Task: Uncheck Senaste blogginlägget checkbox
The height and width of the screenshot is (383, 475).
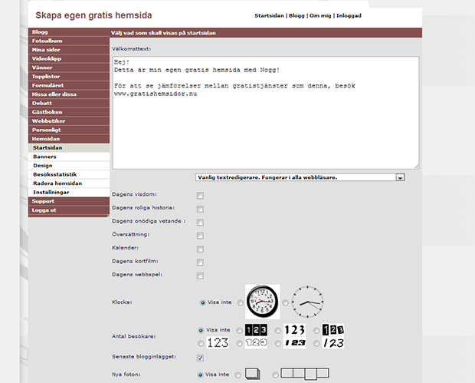Action: pyautogui.click(x=200, y=358)
